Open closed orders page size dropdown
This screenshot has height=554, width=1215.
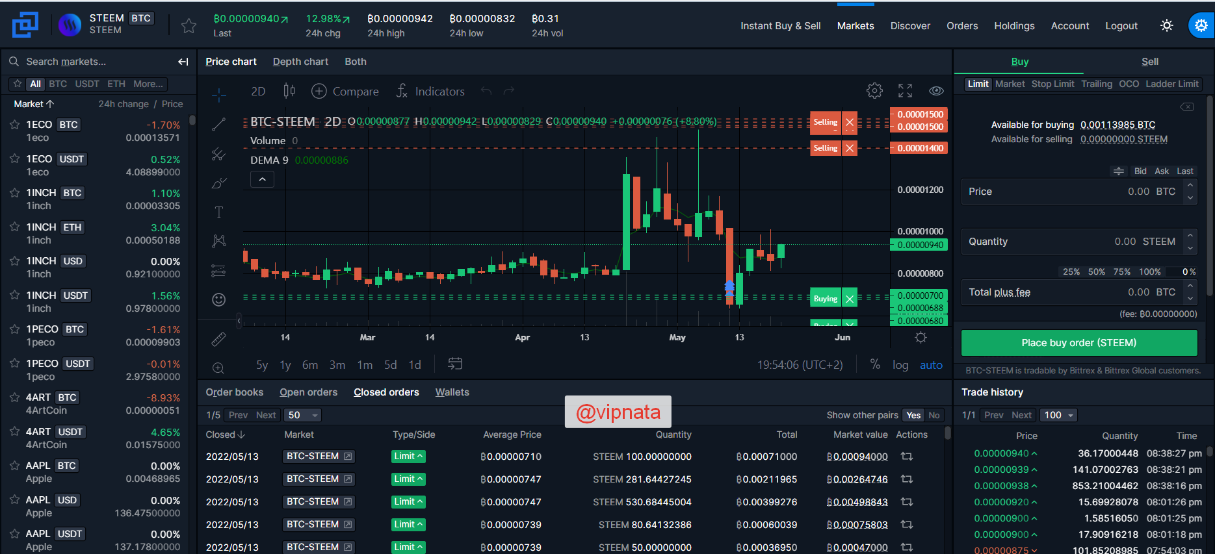(x=303, y=415)
